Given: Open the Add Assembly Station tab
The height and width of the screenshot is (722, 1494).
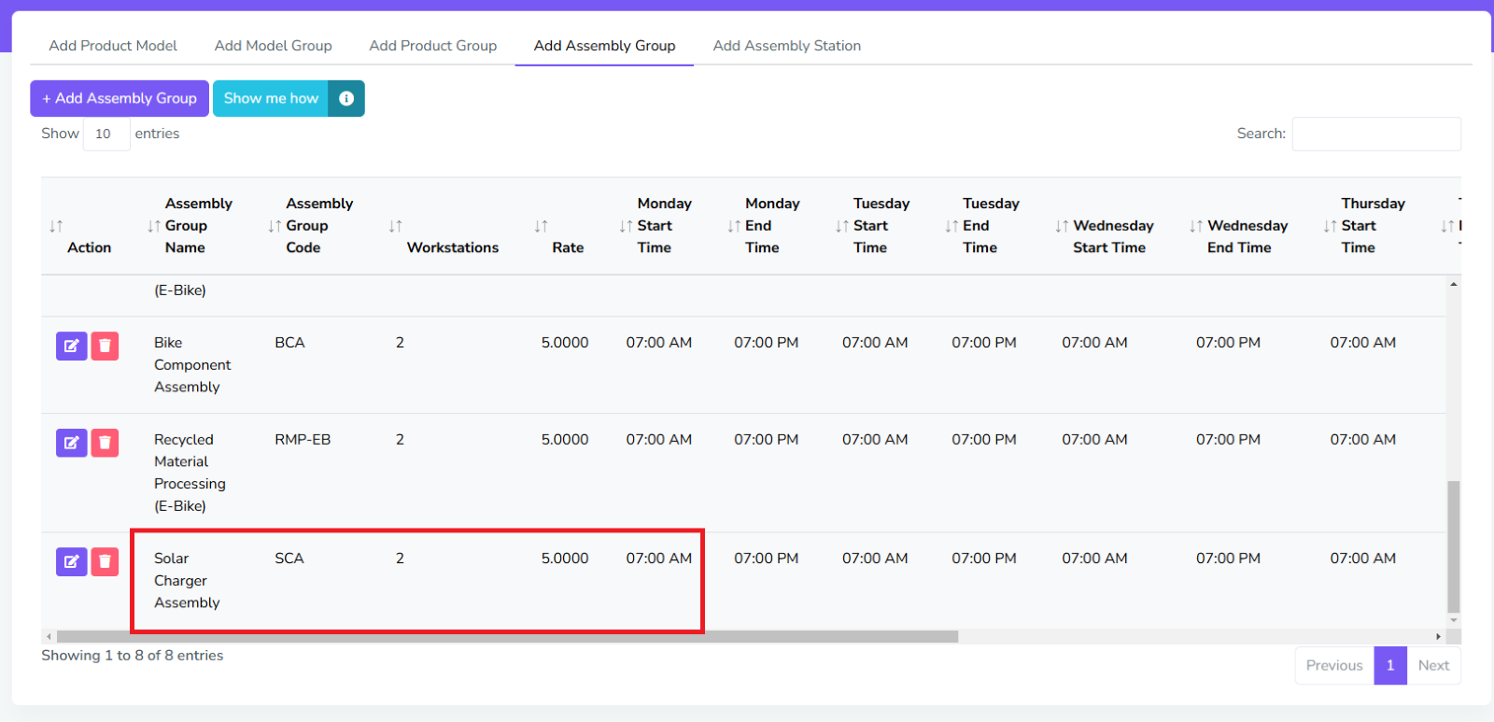Looking at the screenshot, I should click(x=786, y=46).
